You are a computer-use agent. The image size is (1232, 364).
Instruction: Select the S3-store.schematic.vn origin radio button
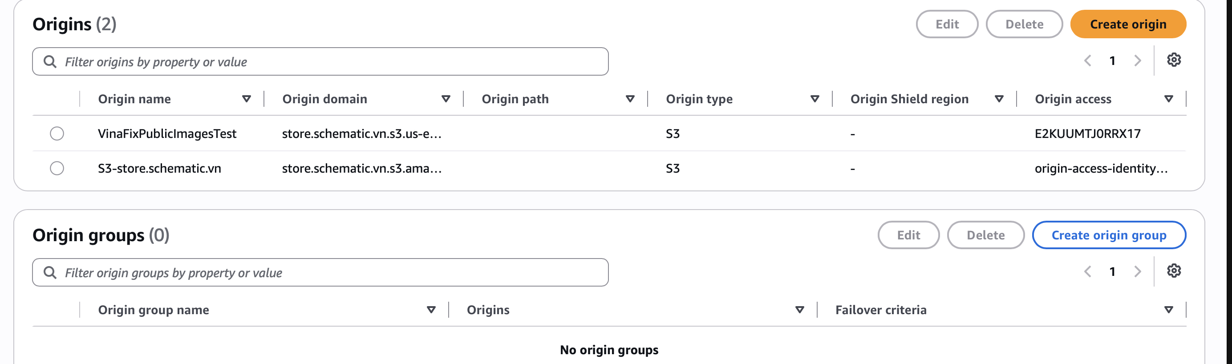[57, 168]
